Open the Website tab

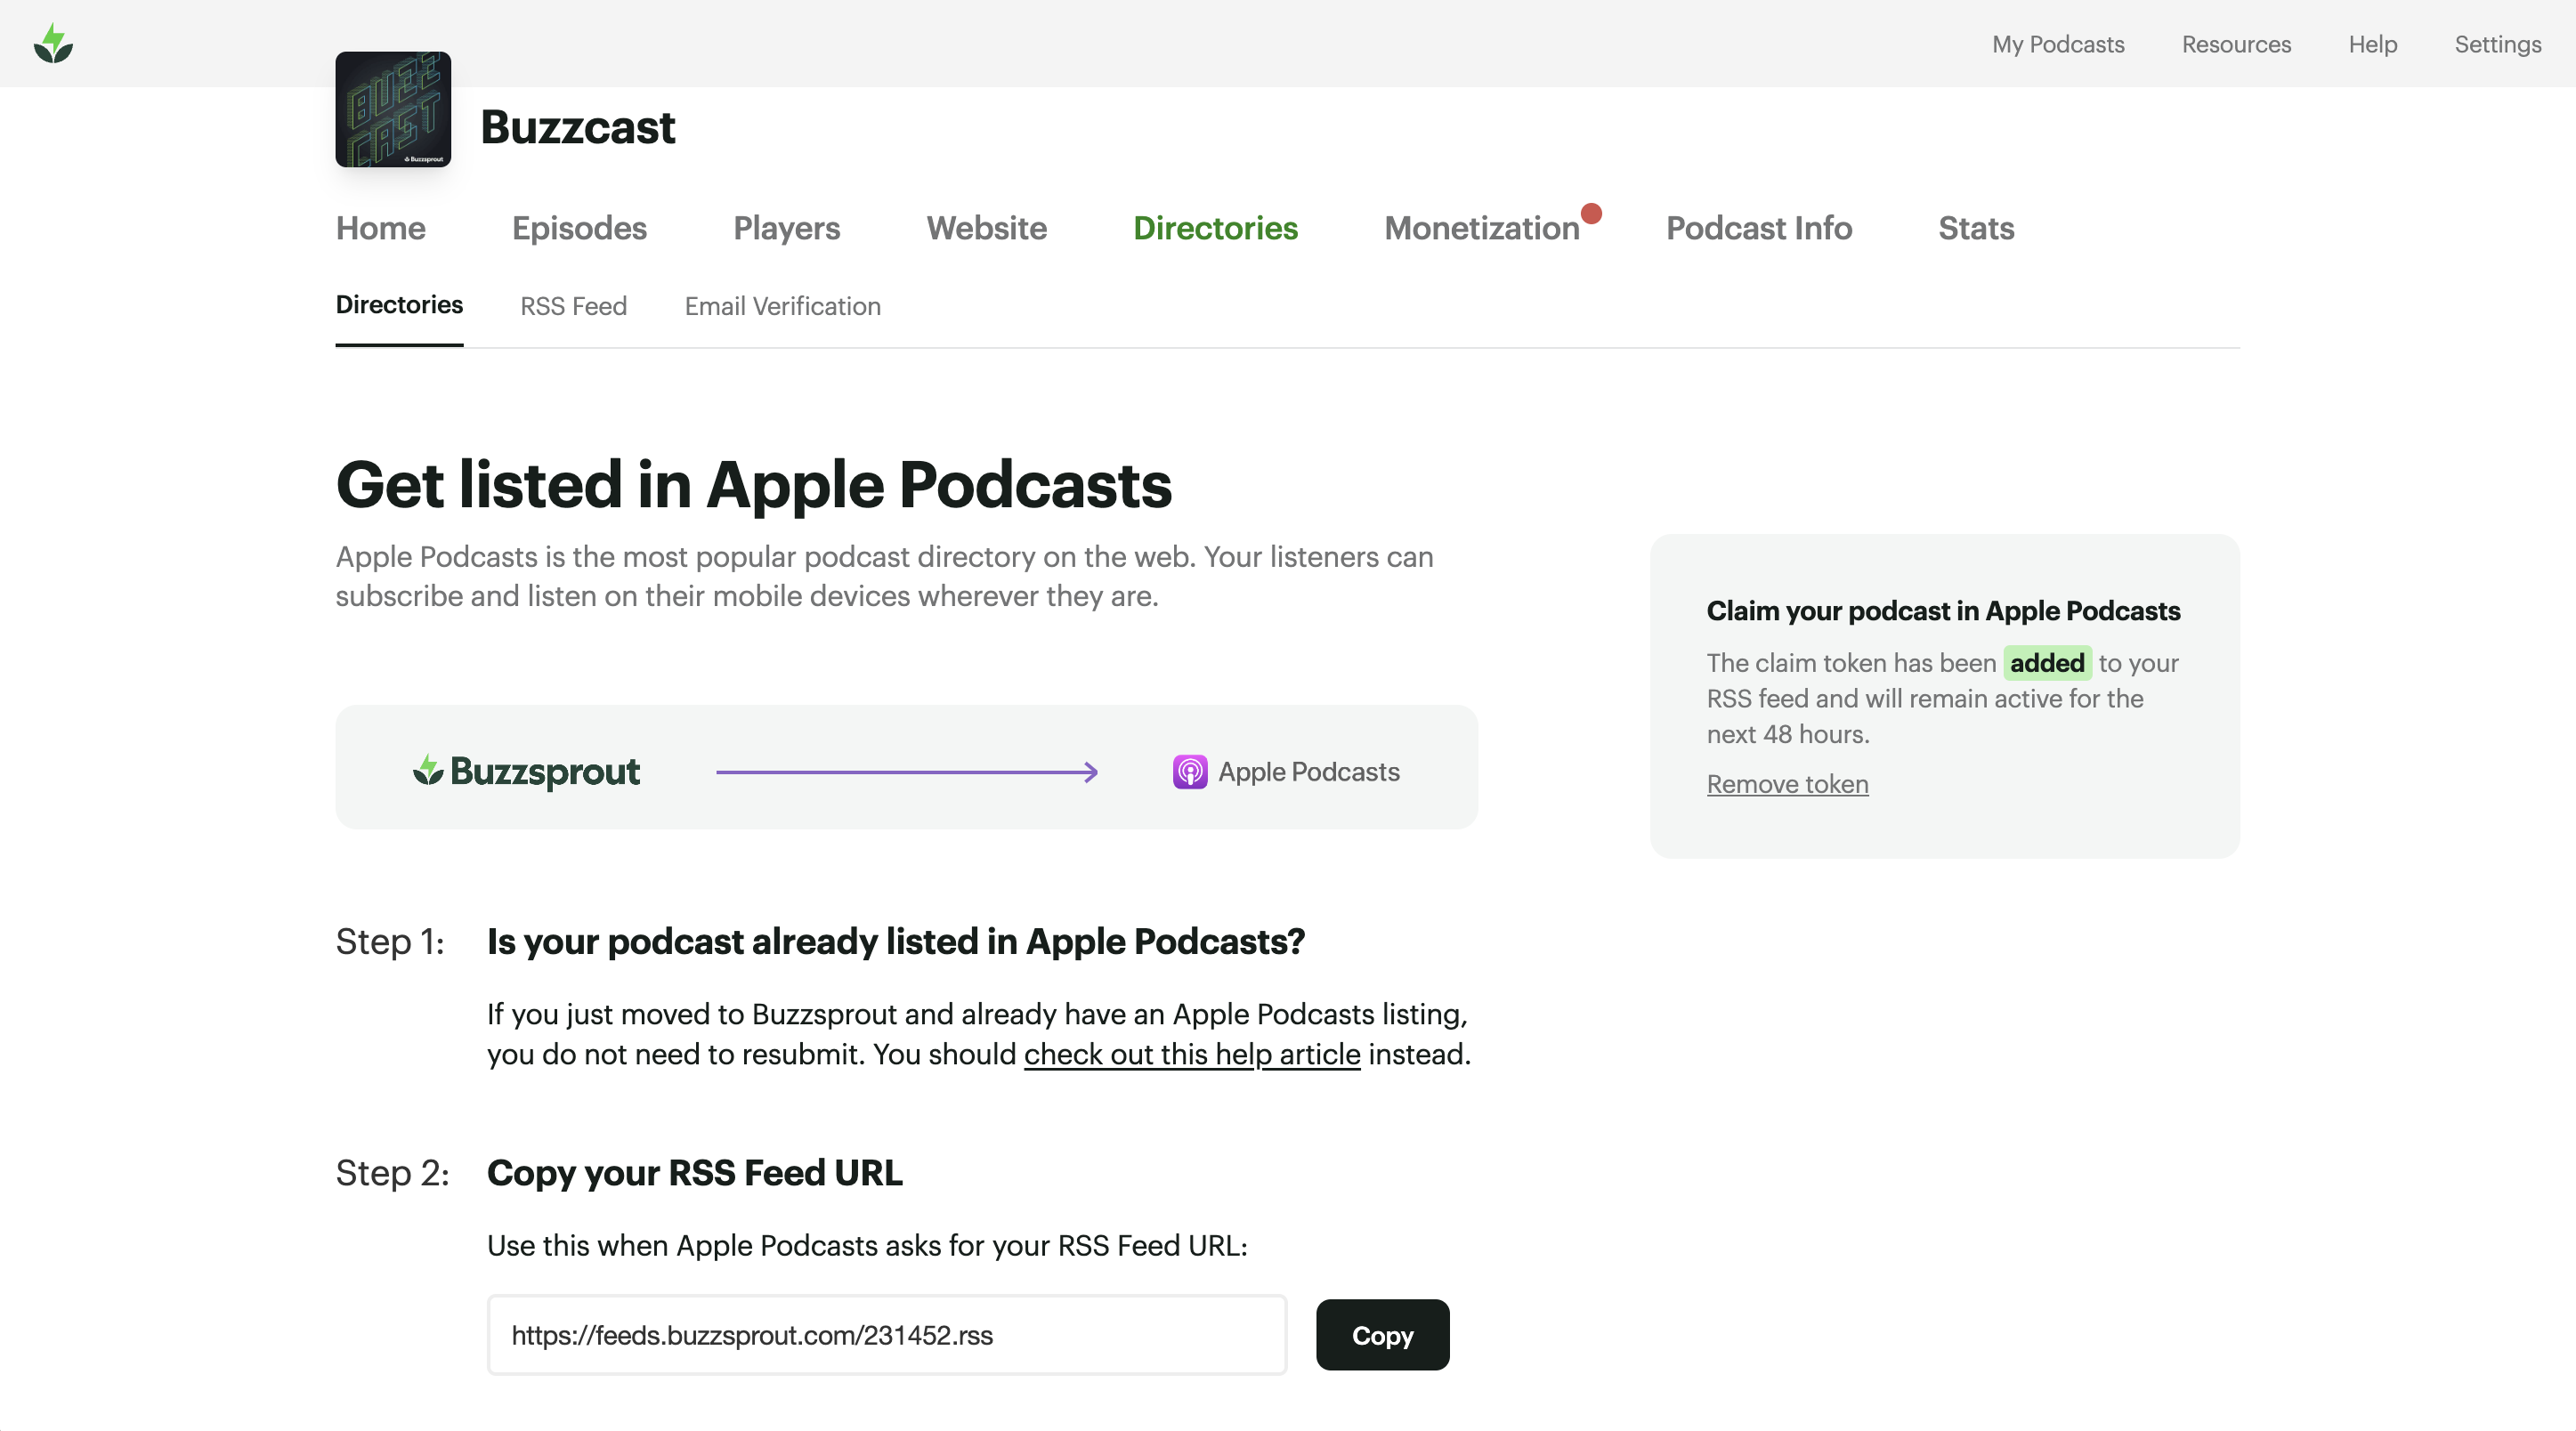(x=986, y=228)
